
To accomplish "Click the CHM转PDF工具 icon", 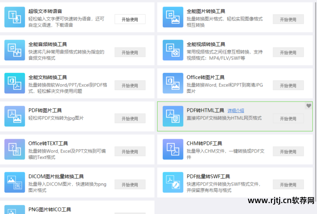I will [173, 149].
